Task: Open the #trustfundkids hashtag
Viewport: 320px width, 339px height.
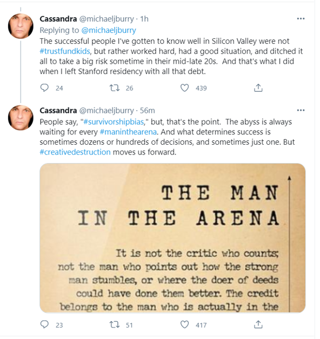Action: point(65,51)
